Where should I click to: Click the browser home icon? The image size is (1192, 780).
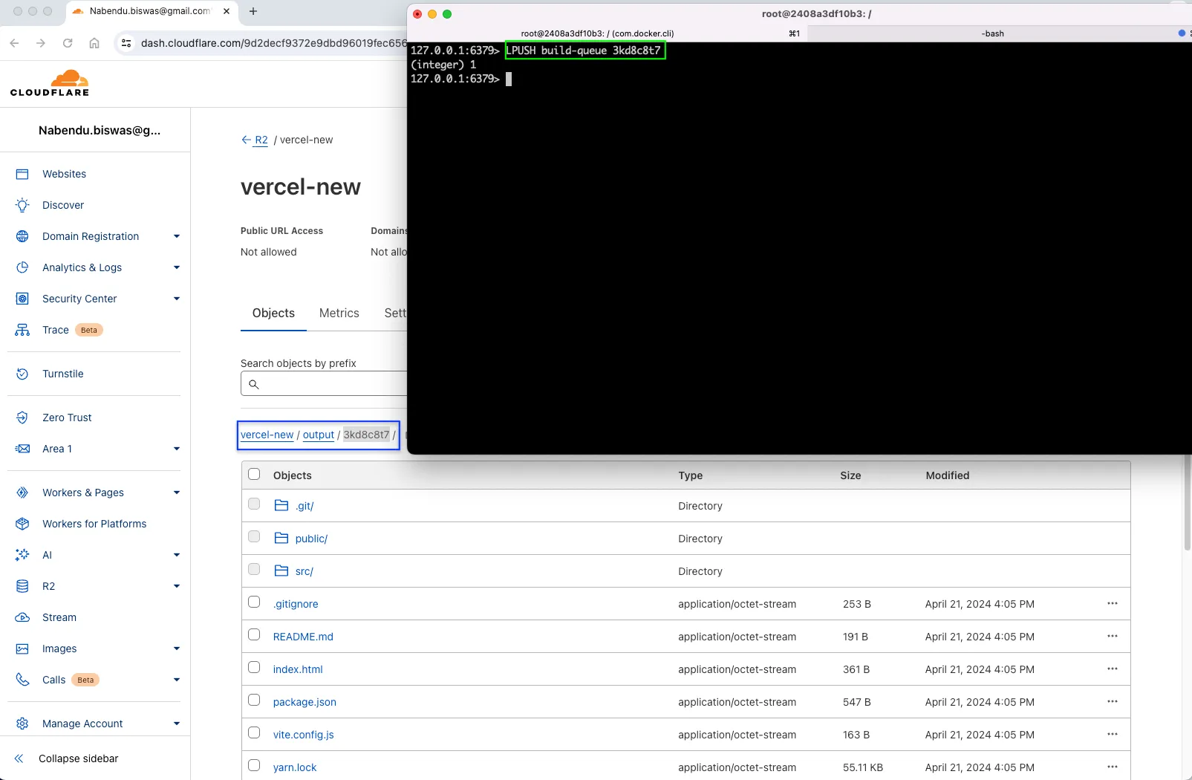point(94,43)
